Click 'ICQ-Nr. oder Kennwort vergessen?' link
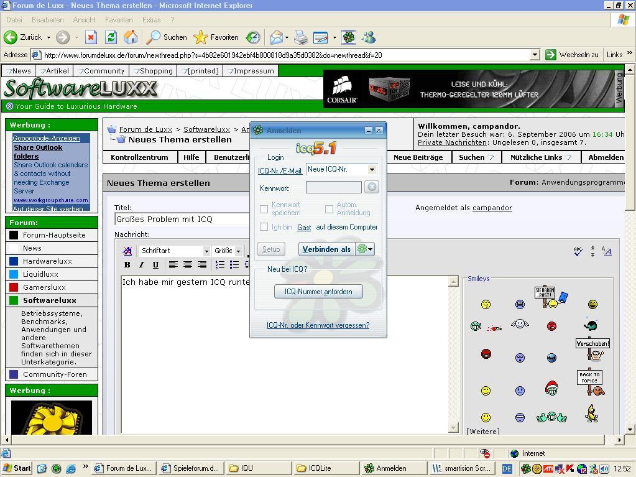The height and width of the screenshot is (477, 636). click(318, 325)
